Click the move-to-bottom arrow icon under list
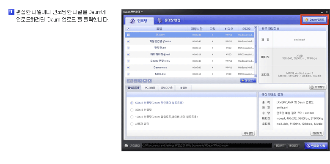Screen dimensions: 330x164 [150, 81]
